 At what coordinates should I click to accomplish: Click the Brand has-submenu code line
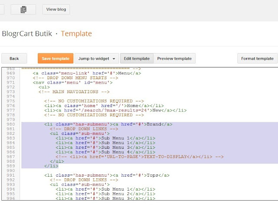[108, 124]
